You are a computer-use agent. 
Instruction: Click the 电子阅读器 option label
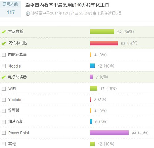pos(18,77)
